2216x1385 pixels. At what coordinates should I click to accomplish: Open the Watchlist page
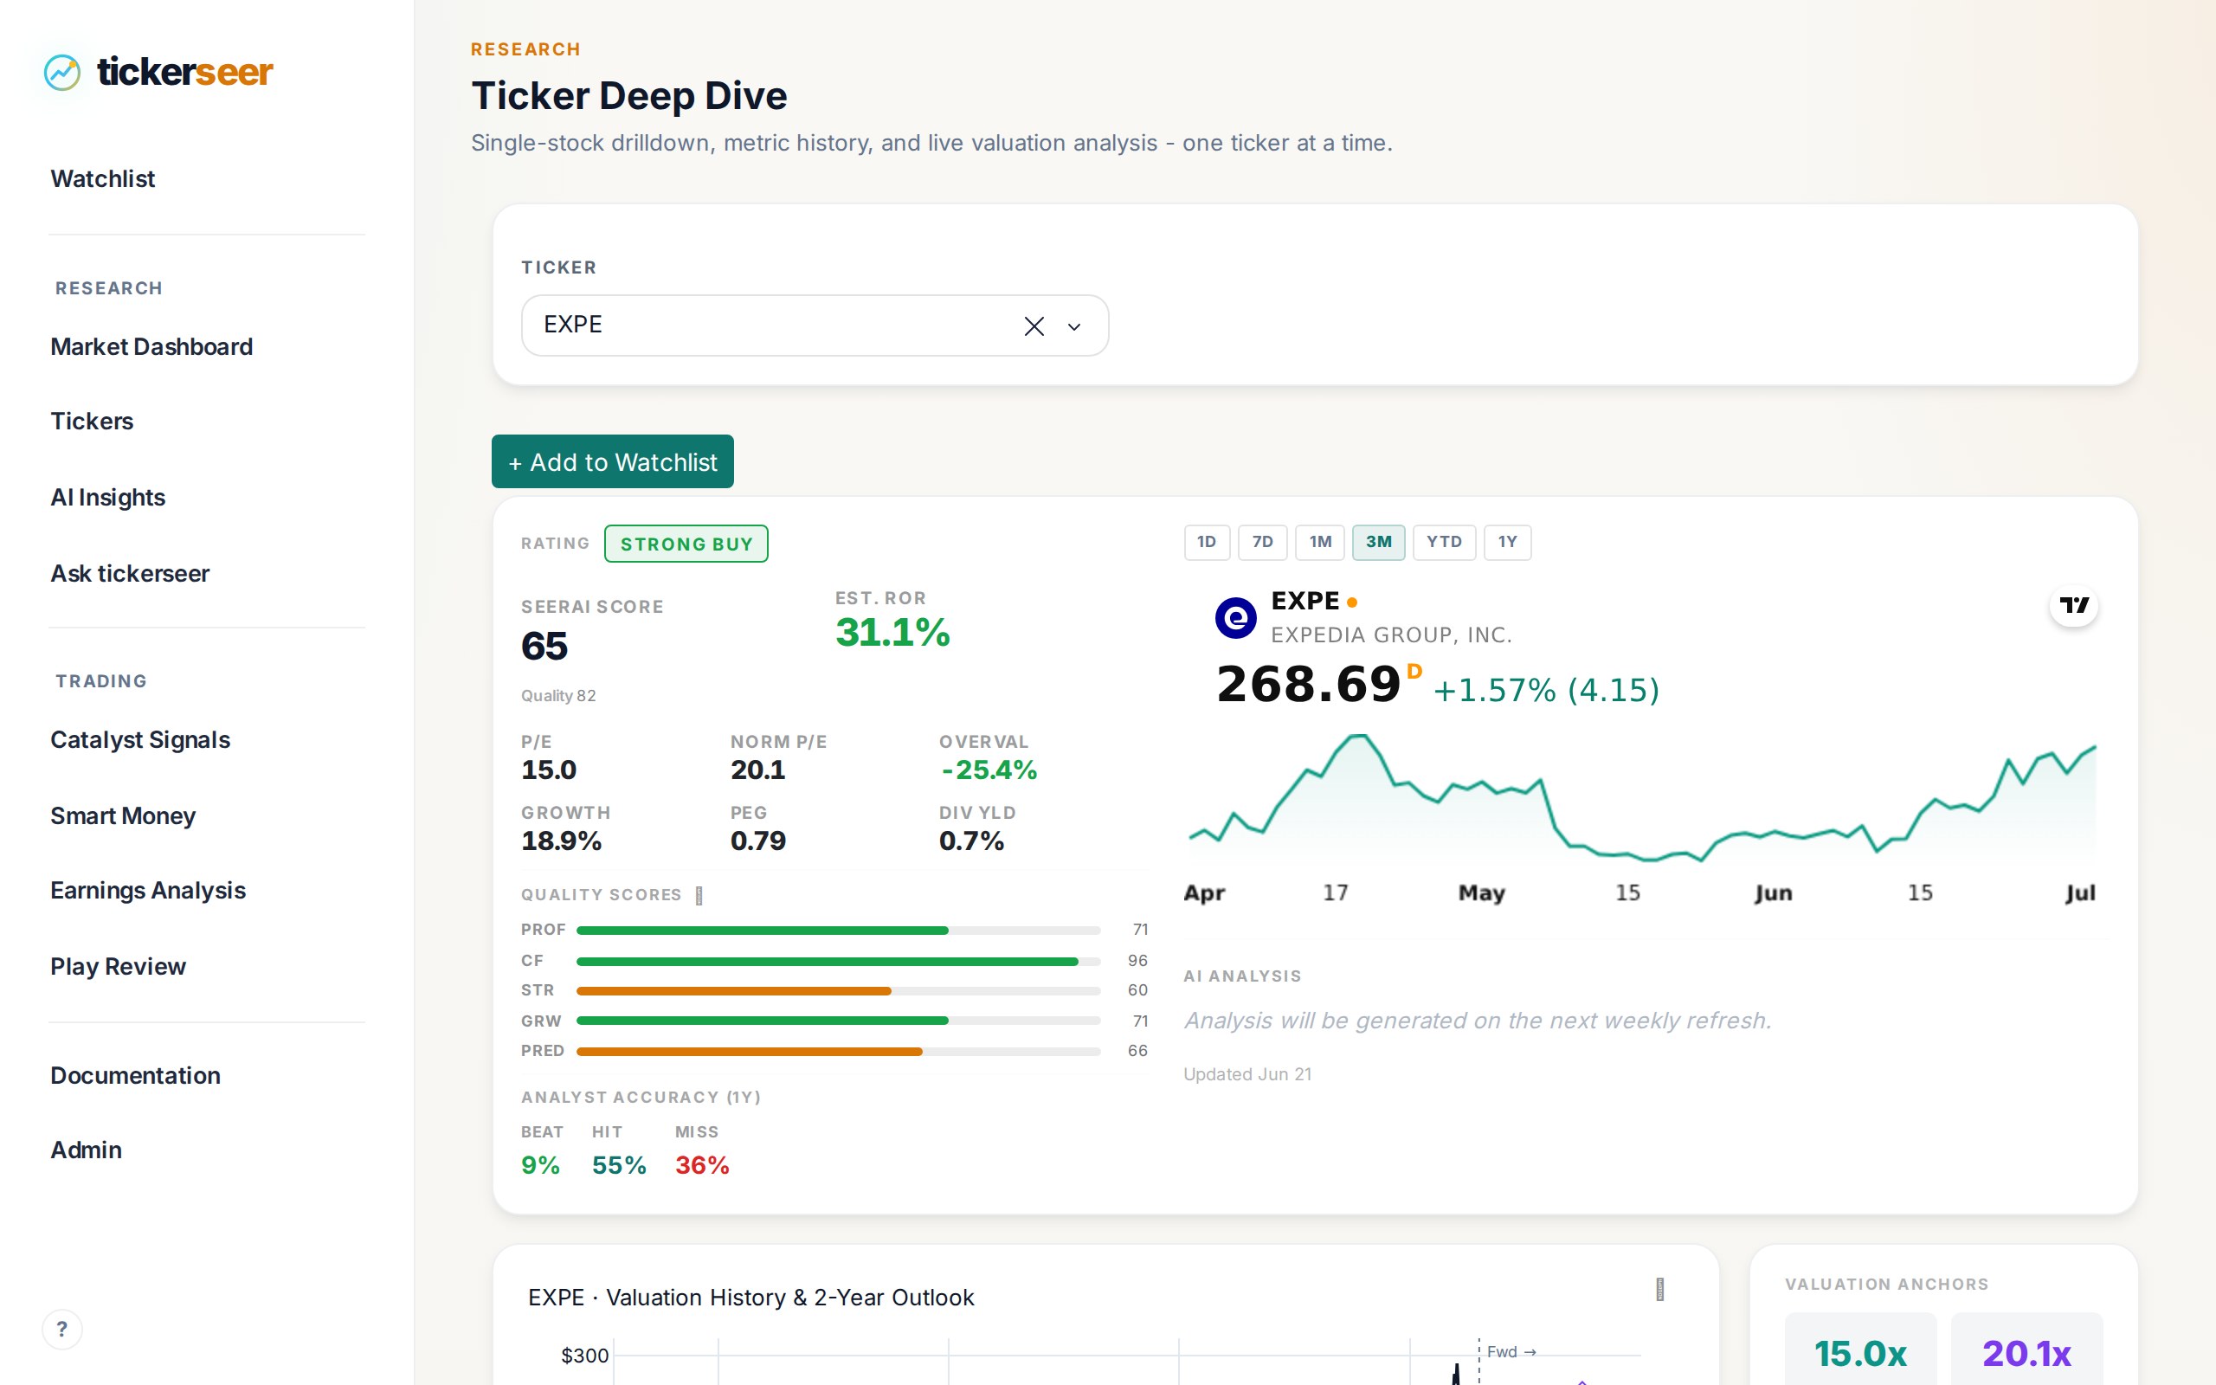(x=102, y=178)
